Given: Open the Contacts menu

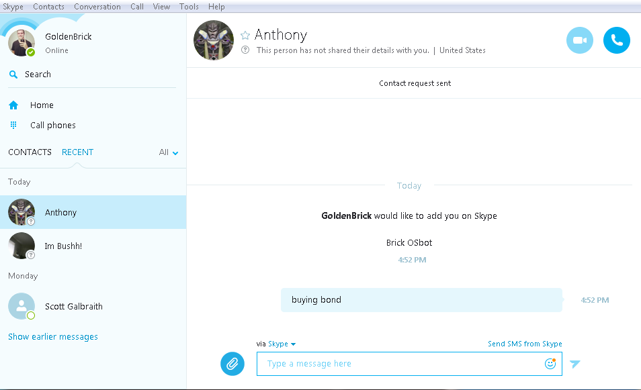Looking at the screenshot, I should click(48, 7).
